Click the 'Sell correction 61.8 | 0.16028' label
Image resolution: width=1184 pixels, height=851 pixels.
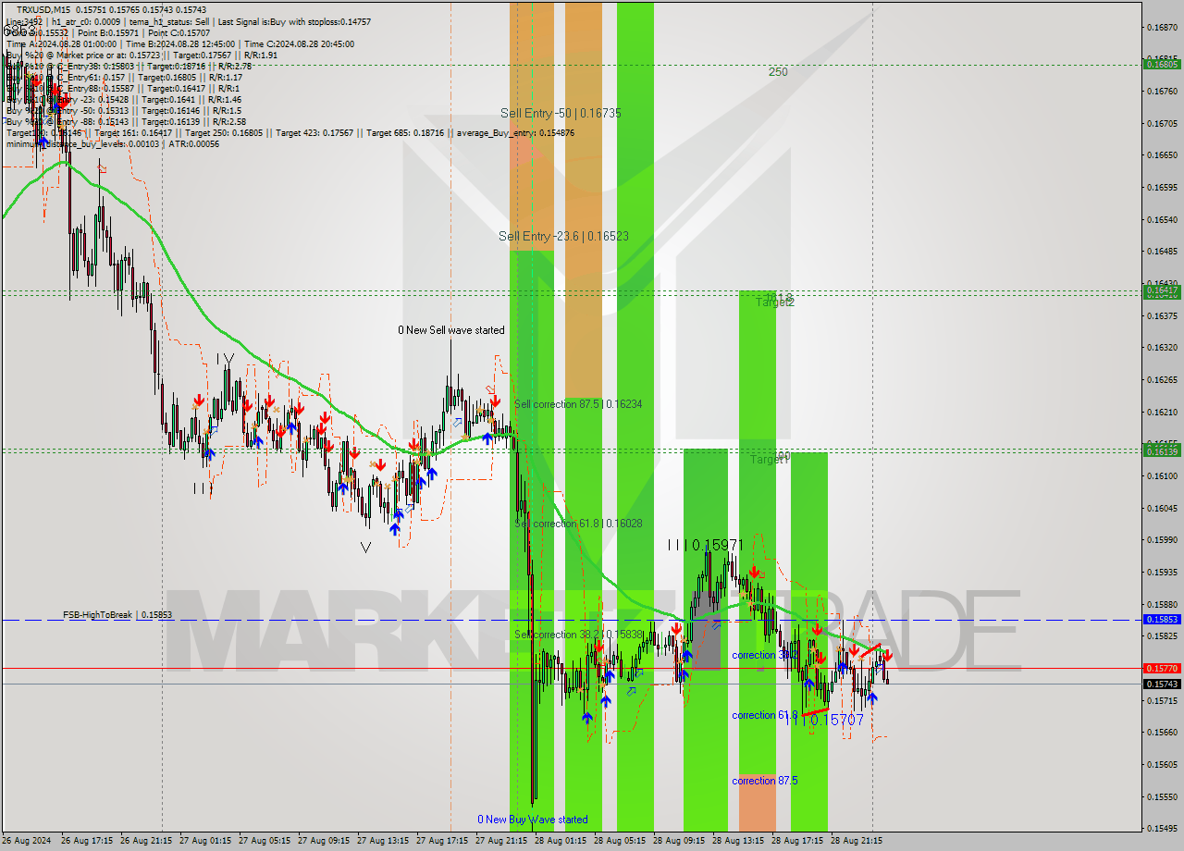click(x=578, y=524)
